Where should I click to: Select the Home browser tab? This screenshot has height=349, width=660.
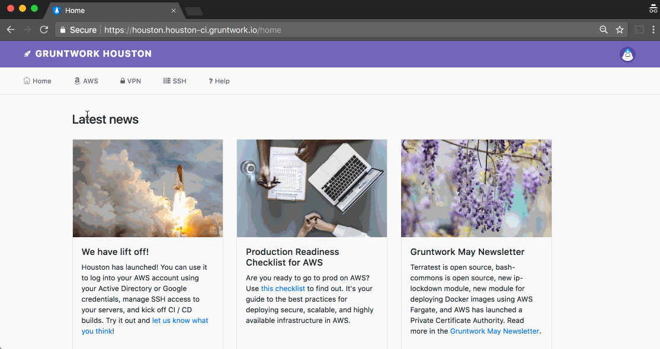coord(114,11)
